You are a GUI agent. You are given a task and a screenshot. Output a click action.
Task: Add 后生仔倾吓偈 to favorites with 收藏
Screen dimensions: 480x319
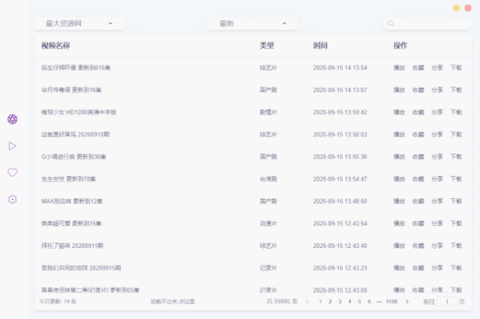point(418,67)
